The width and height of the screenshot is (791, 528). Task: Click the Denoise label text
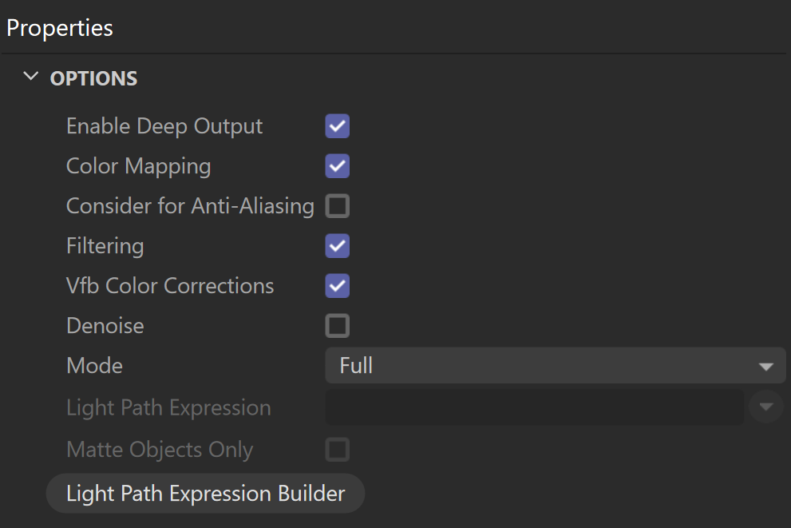pyautogui.click(x=105, y=326)
